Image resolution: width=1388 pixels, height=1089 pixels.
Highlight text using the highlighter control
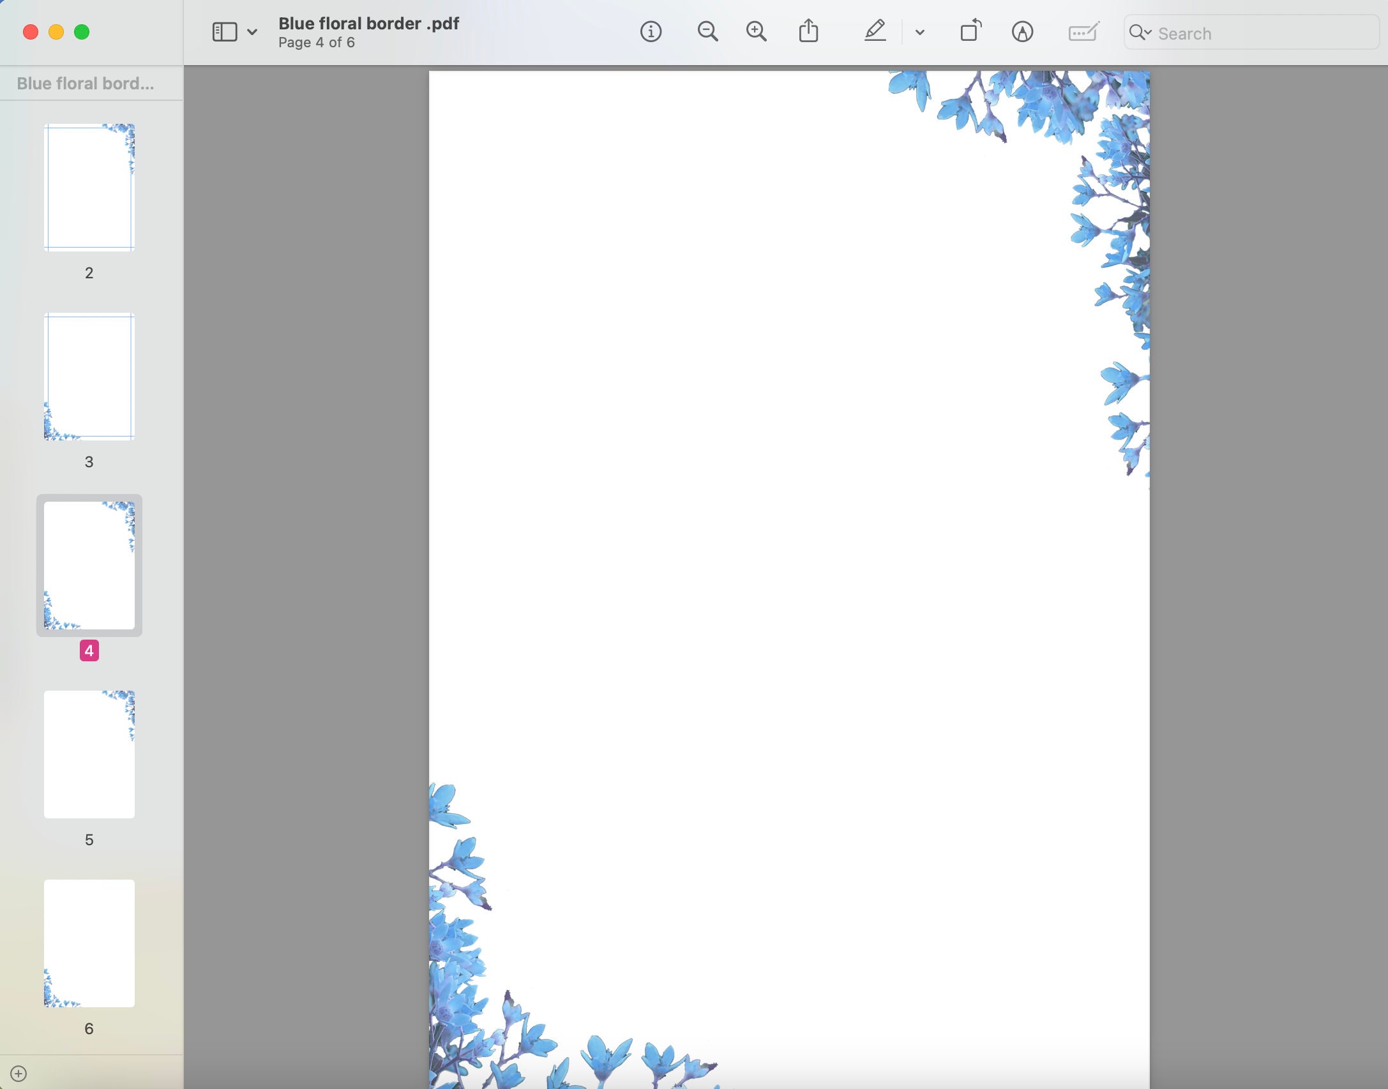(875, 31)
